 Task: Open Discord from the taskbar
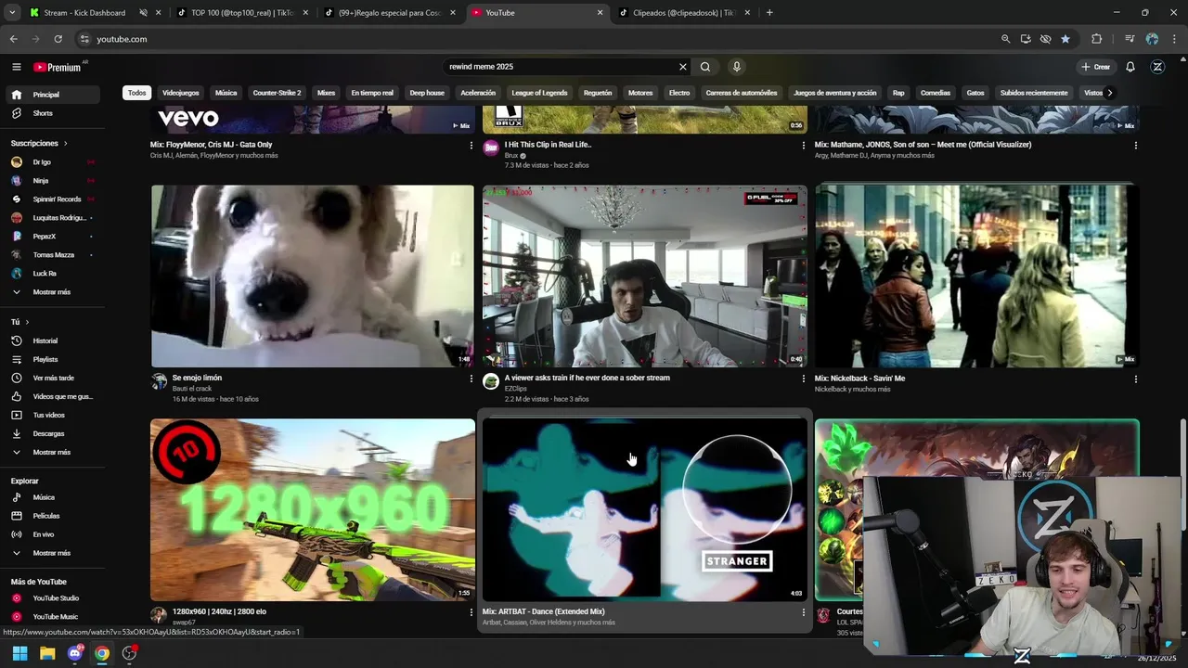point(75,653)
